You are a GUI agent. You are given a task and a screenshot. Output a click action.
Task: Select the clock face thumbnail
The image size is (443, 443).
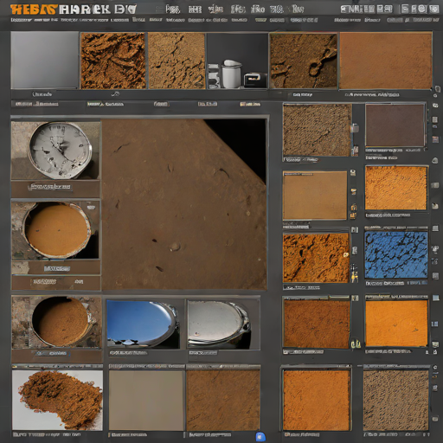[x=55, y=151]
